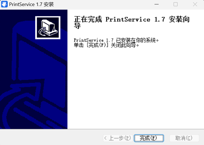Click the disabled maximize window button
The height and width of the screenshot is (145, 204).
(x=175, y=4)
